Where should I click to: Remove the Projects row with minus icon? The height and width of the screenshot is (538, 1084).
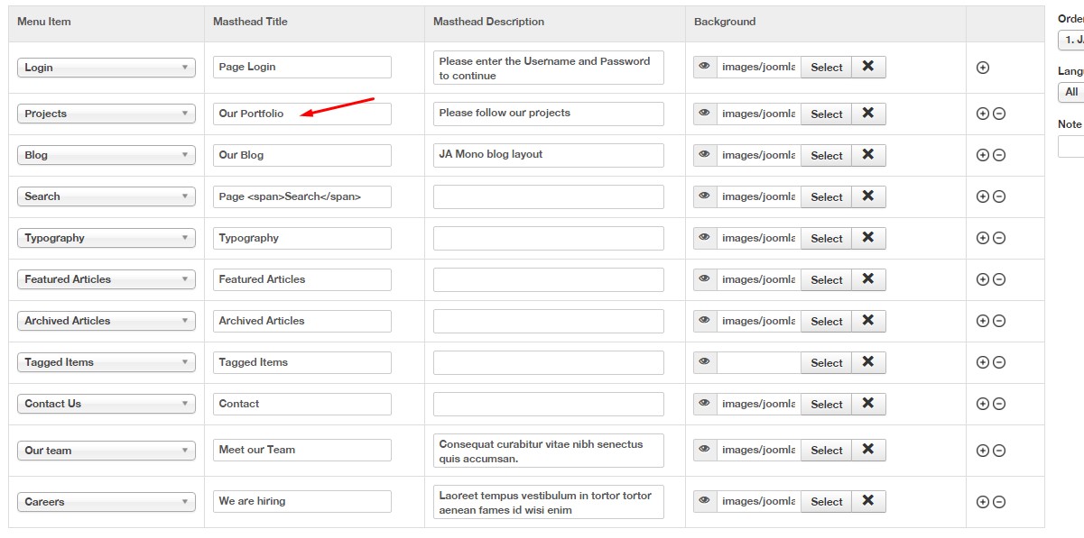999,114
